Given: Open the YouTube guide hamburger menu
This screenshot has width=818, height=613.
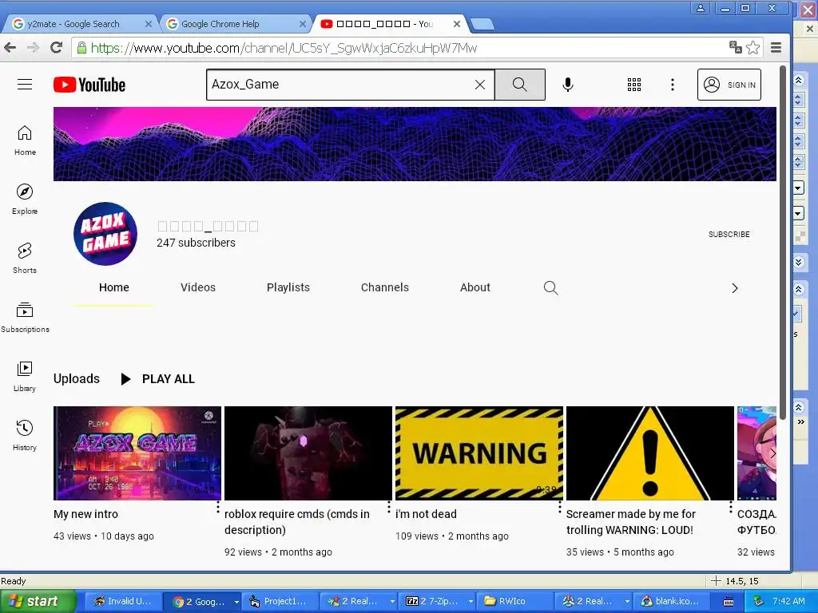Looking at the screenshot, I should click(25, 85).
